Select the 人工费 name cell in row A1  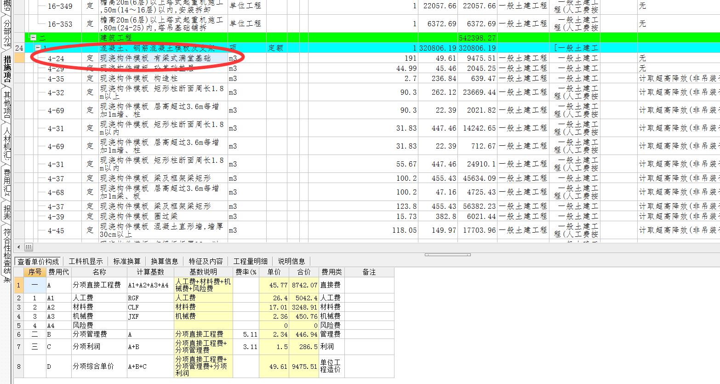(99, 298)
